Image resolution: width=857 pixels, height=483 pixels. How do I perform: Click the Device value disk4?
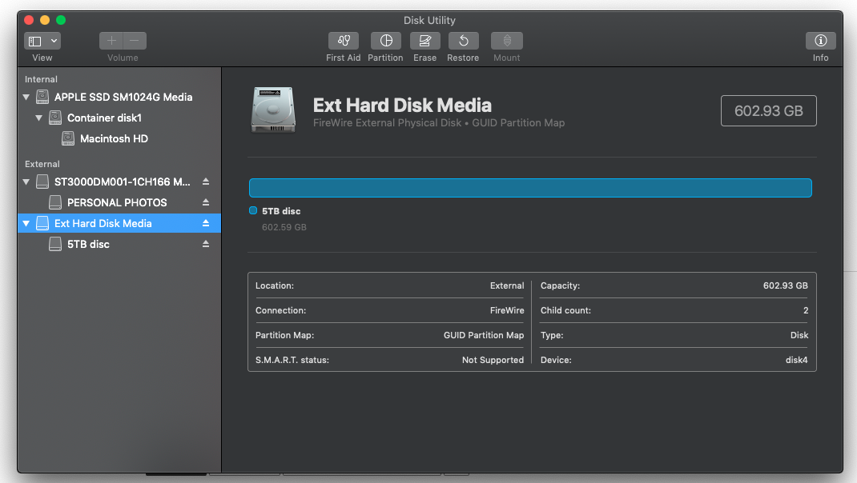797,360
